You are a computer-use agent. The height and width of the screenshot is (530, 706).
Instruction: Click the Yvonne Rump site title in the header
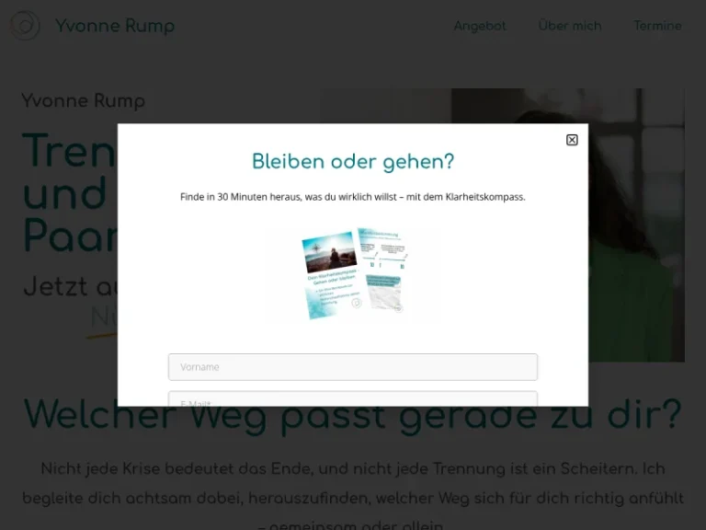click(115, 26)
